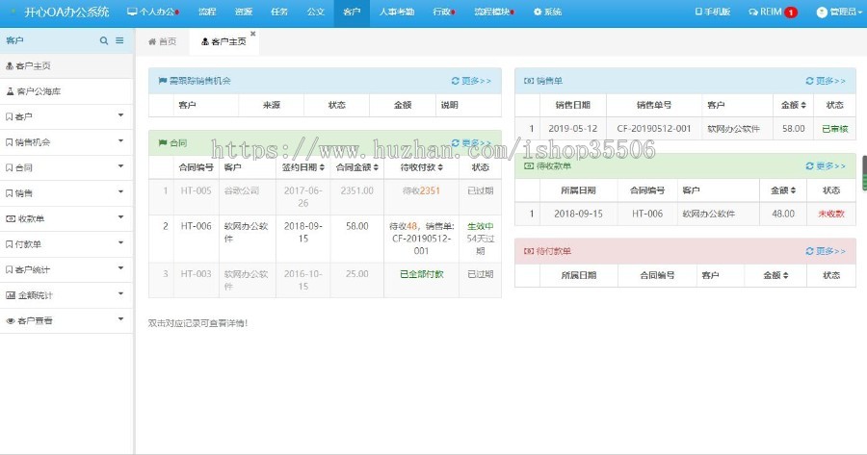
Task: Click 谷歌公司 customer cell
Action: click(x=242, y=190)
